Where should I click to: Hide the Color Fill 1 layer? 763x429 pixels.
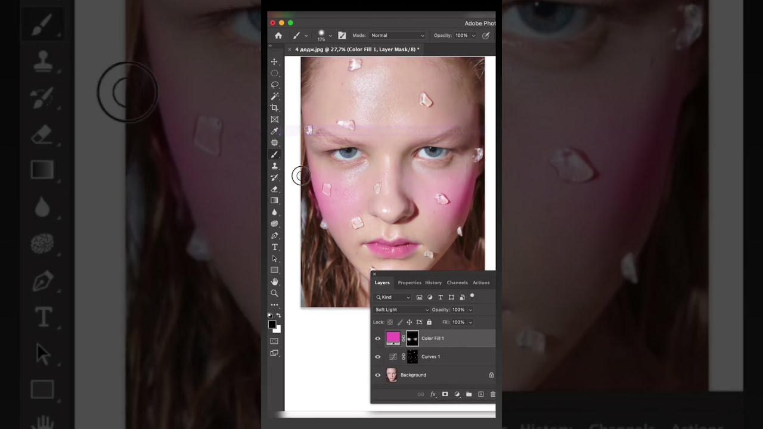[x=377, y=338]
